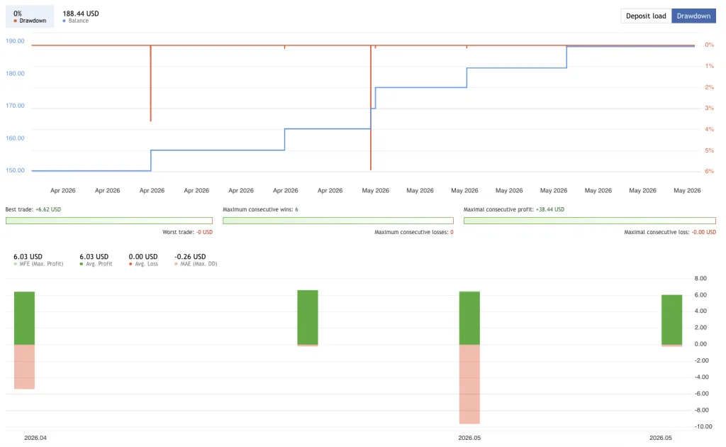Toggle the Drawdown legend series
Screen dimensions: 726x447
coord(30,17)
